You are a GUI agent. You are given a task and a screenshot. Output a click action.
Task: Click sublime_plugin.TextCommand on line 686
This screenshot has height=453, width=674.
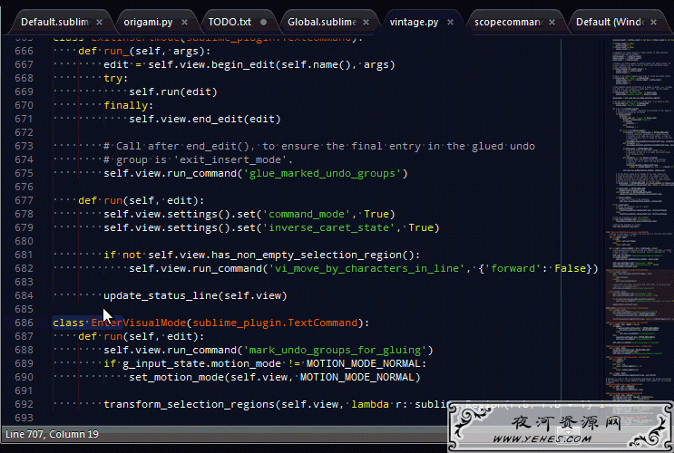point(275,323)
